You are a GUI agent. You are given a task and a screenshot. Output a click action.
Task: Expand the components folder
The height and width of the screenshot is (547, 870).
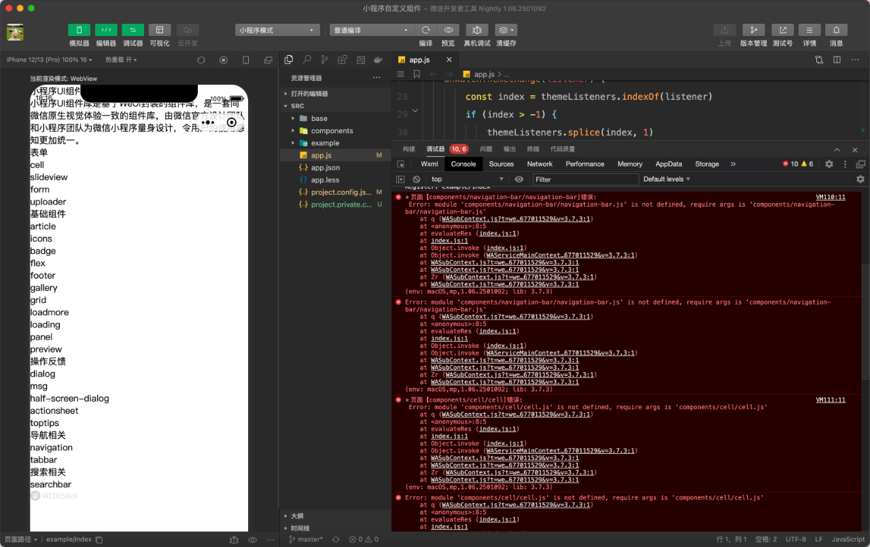tap(336, 130)
